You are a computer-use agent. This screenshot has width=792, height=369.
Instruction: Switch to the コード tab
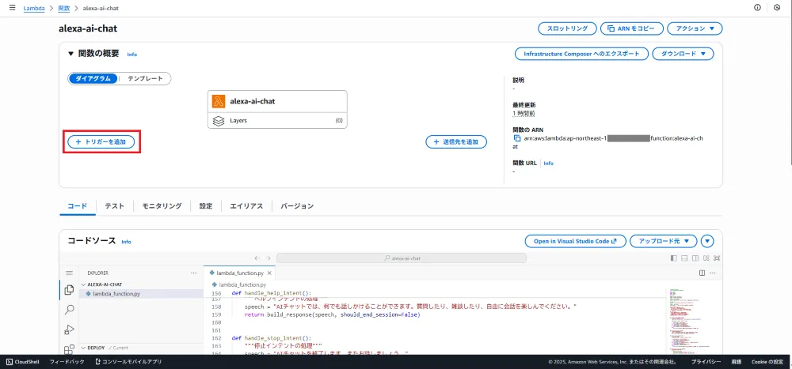pos(78,205)
